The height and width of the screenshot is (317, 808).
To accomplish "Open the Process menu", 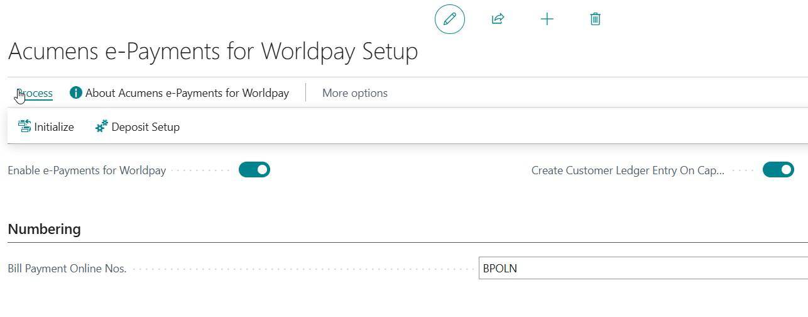I will [x=35, y=93].
